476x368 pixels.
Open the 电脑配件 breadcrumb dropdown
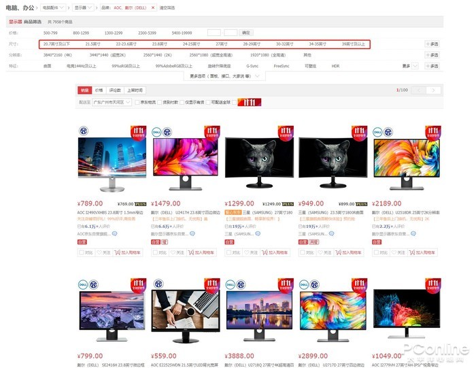point(53,7)
